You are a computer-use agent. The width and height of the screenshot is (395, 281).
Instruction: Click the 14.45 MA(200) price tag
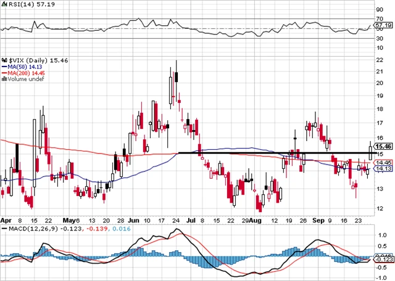pyautogui.click(x=383, y=162)
